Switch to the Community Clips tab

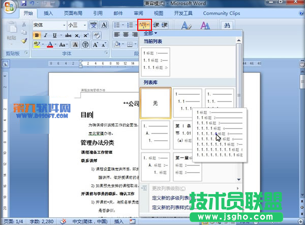222,13
